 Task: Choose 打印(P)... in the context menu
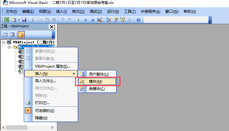coord(51,103)
